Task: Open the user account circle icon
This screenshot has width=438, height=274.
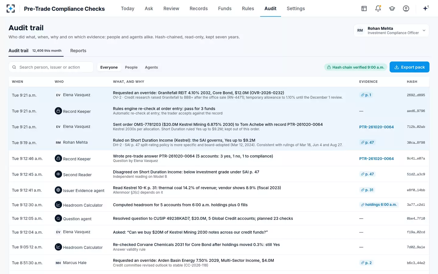Action: [406, 9]
